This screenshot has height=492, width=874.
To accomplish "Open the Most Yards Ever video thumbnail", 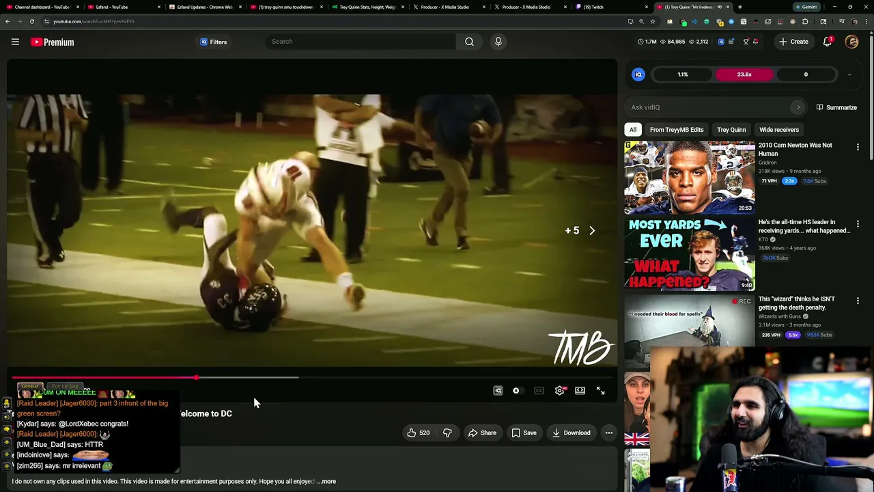I will 690,254.
